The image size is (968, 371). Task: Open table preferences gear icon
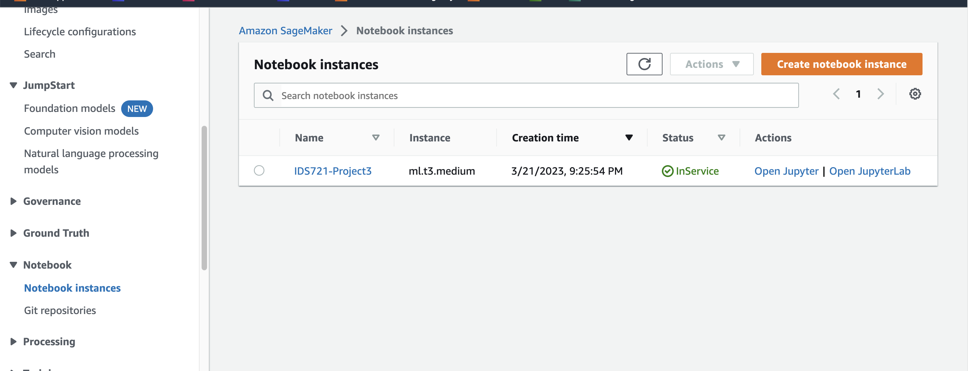[x=915, y=94]
